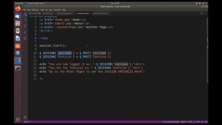222x125 pixels.
Task: Open the Help menu
Action: 64,10
